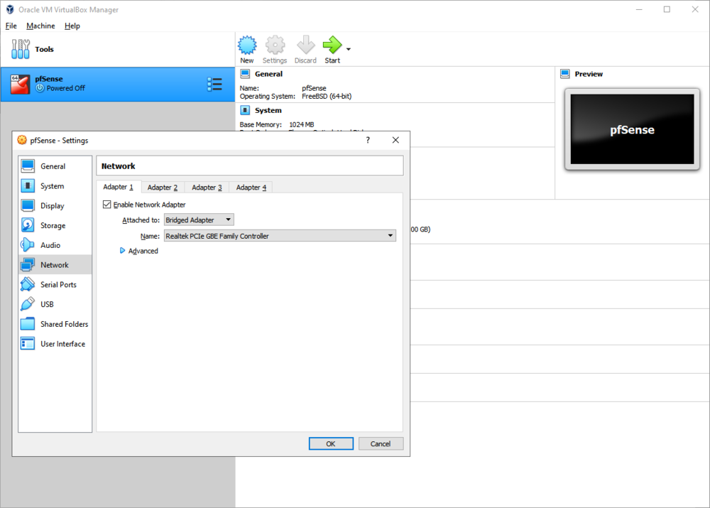Screen dimensions: 710x508
Task: Open the Machine menu
Action: point(40,26)
